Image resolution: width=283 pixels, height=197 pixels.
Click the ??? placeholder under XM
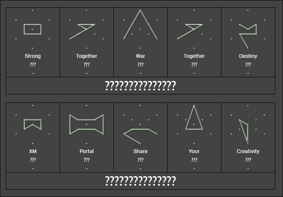[33, 160]
